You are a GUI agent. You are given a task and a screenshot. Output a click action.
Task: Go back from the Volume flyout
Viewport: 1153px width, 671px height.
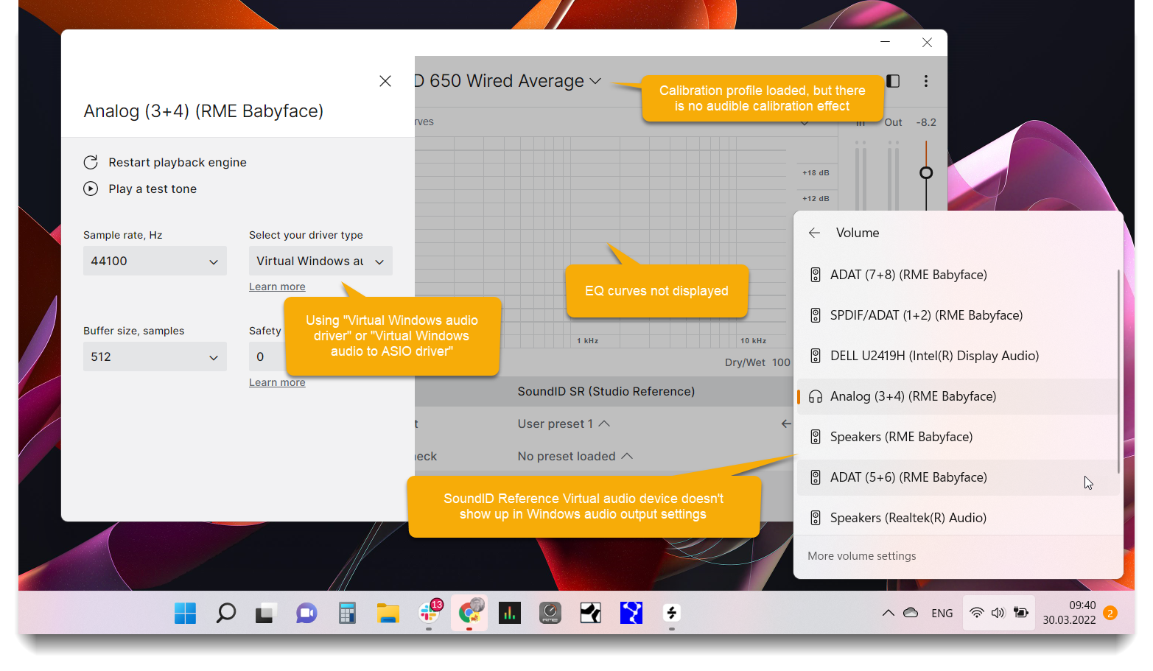pyautogui.click(x=814, y=233)
